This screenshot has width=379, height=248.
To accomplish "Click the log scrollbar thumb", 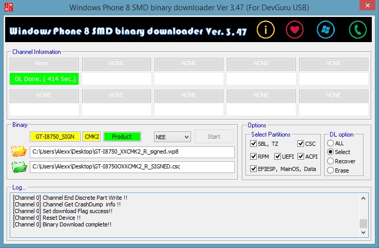I will tap(363, 223).
